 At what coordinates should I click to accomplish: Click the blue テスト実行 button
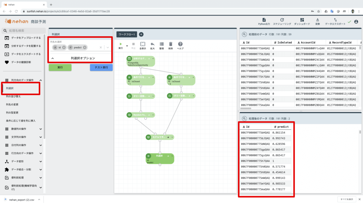tap(101, 67)
